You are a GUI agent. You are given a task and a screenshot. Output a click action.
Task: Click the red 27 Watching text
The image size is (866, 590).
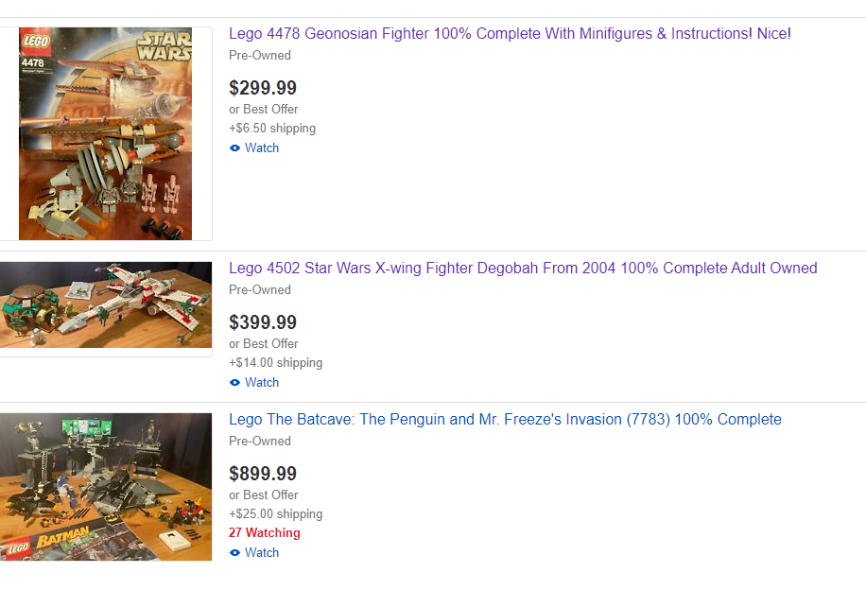point(265,532)
